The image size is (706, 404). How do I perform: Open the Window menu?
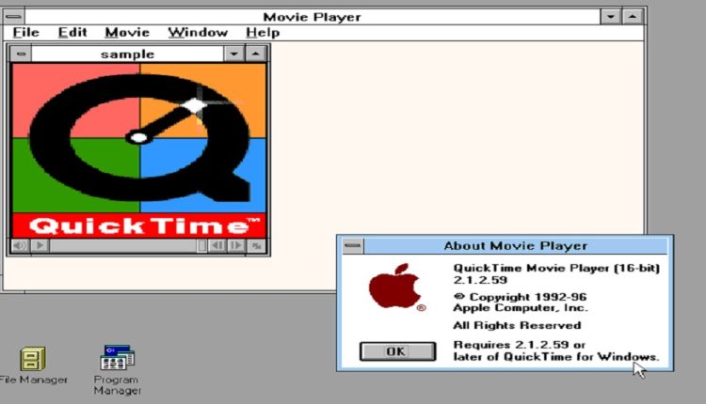click(198, 32)
